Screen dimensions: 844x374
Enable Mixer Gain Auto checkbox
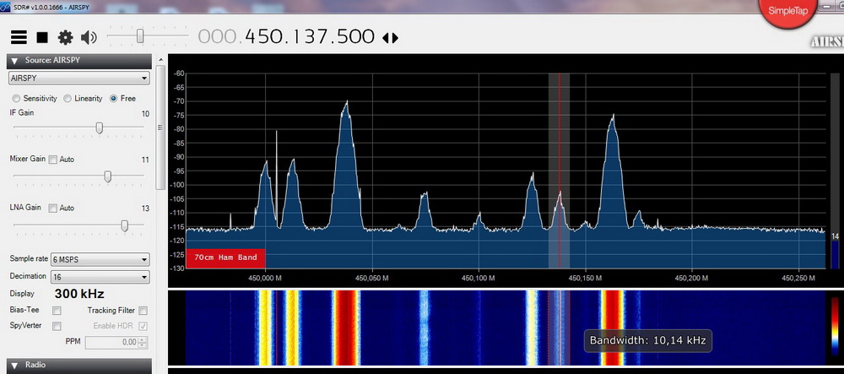tap(52, 160)
